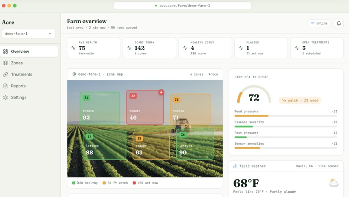Click the red alert dot on zone Z2
Viewport: 349px width, 197px height.
tap(161, 92)
